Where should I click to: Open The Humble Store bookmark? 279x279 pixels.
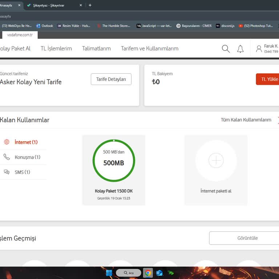[x=114, y=26]
